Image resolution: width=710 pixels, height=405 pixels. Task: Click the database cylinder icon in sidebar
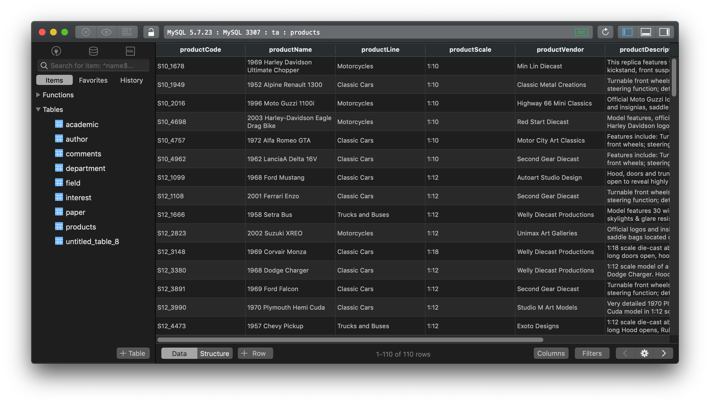pos(93,50)
